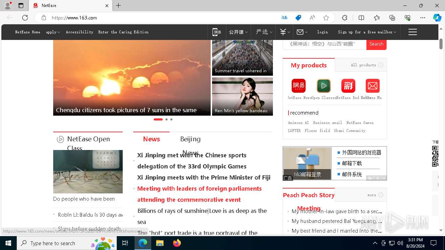The width and height of the screenshot is (445, 250).
Task: Open Task View on the taskbar
Action: (x=125, y=243)
